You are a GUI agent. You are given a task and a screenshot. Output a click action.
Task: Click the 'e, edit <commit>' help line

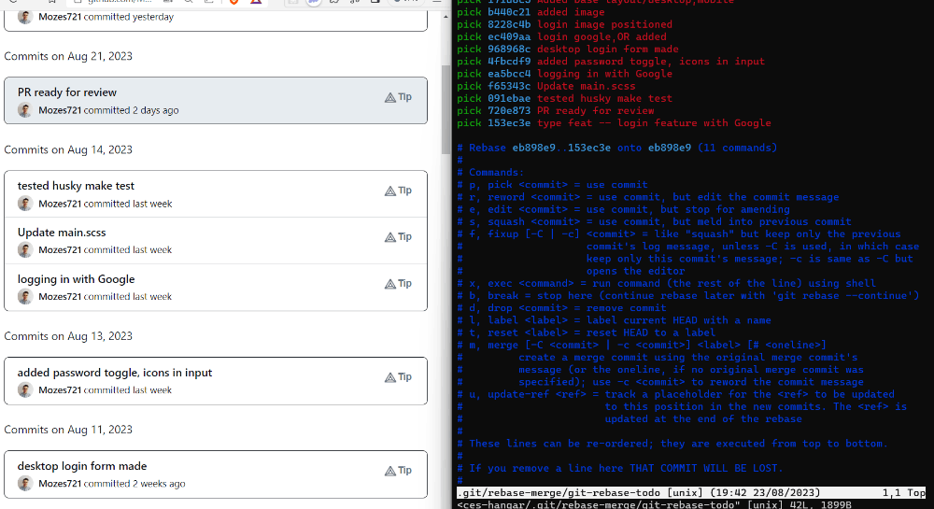pos(623,209)
